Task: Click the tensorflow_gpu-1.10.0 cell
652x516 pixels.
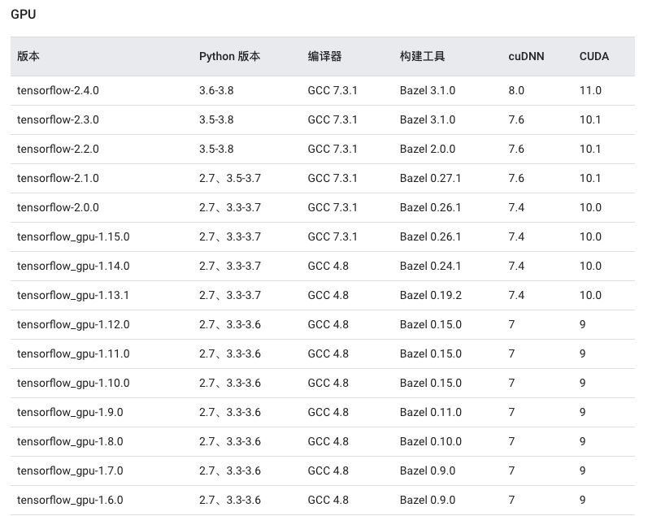Action: [73, 383]
